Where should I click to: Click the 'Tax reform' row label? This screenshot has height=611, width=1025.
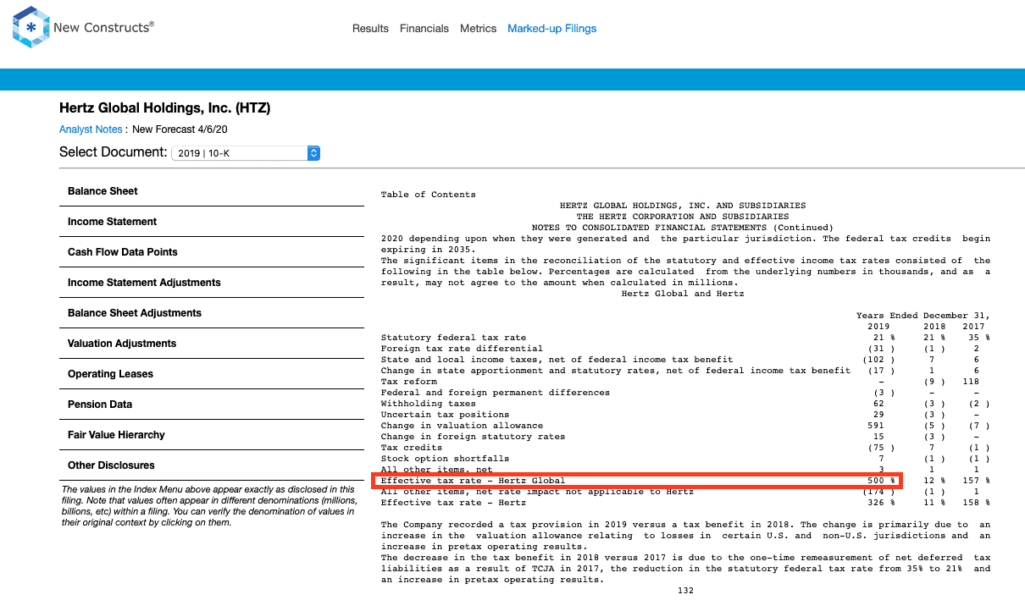tap(409, 382)
